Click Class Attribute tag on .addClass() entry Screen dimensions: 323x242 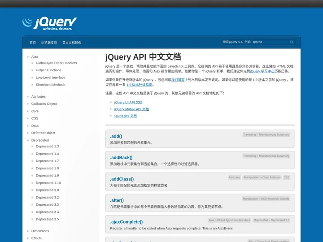click(271, 177)
